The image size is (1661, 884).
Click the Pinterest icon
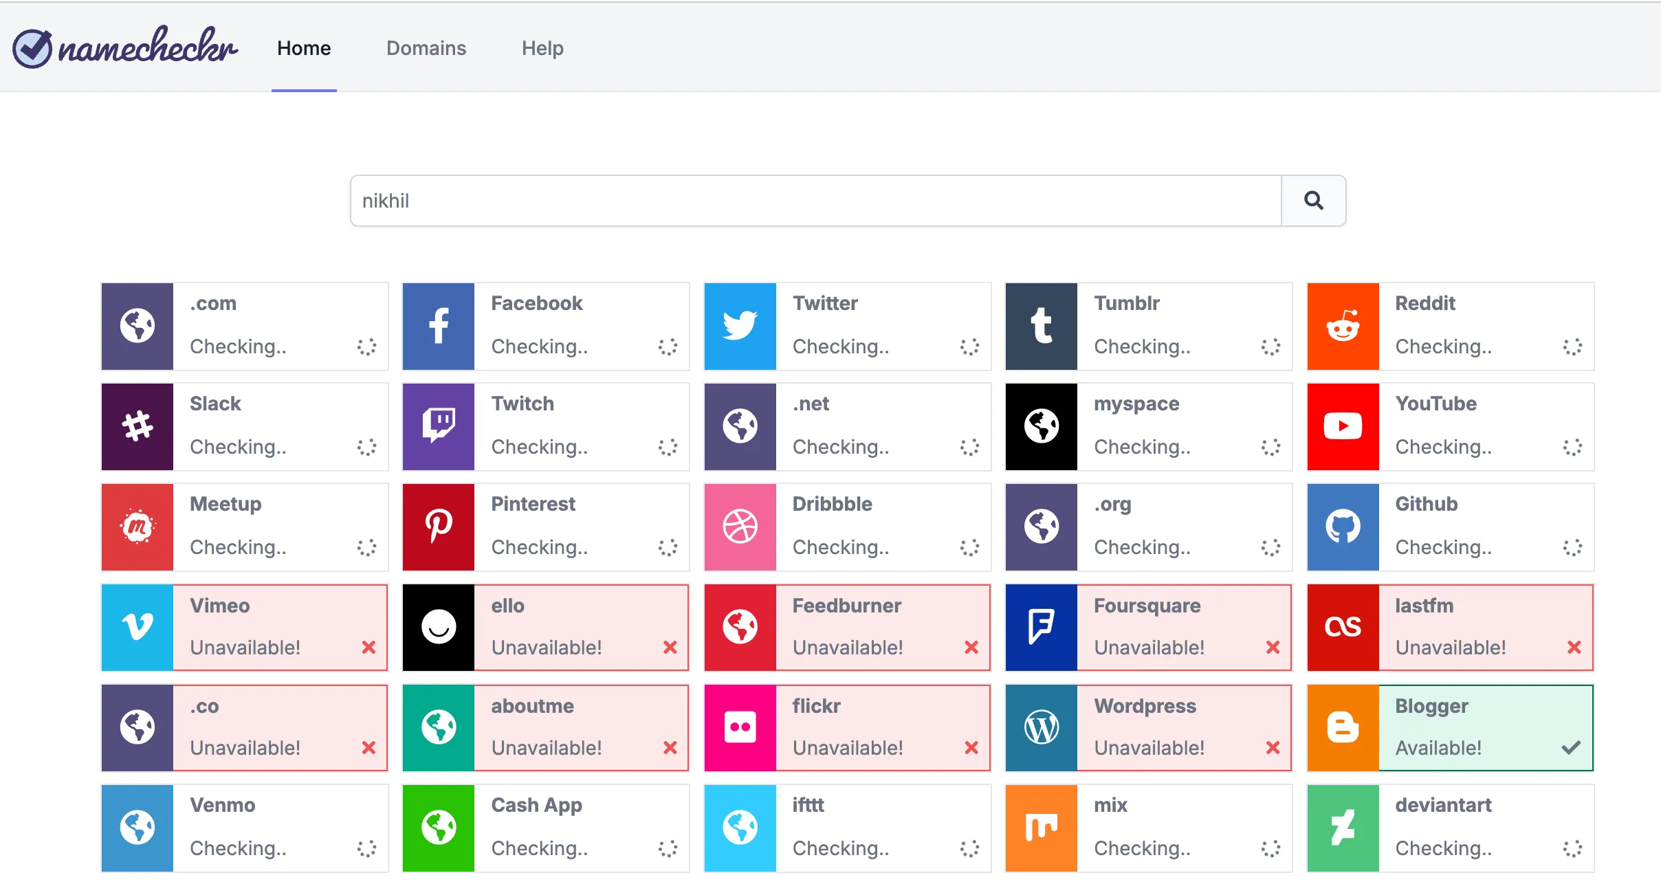[439, 527]
